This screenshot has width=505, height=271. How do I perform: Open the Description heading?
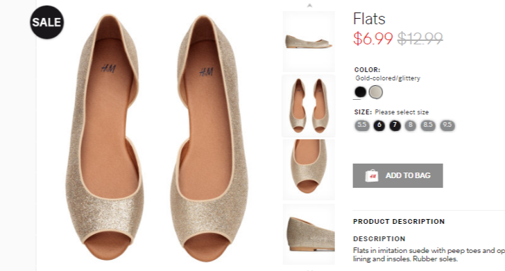click(379, 239)
